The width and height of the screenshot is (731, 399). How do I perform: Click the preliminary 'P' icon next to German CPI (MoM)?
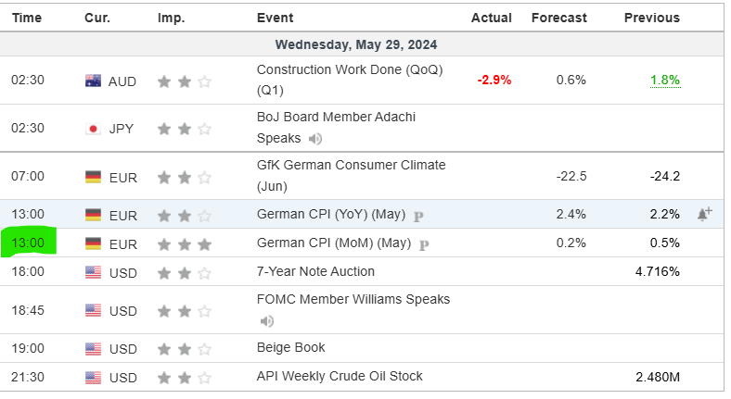click(424, 244)
